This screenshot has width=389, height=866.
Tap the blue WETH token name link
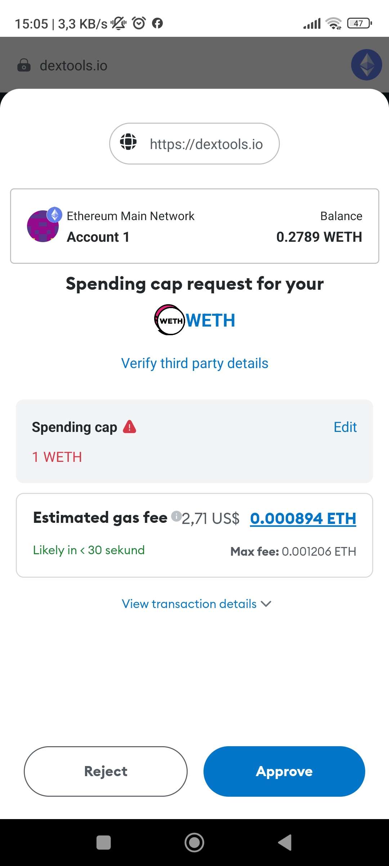coord(211,320)
